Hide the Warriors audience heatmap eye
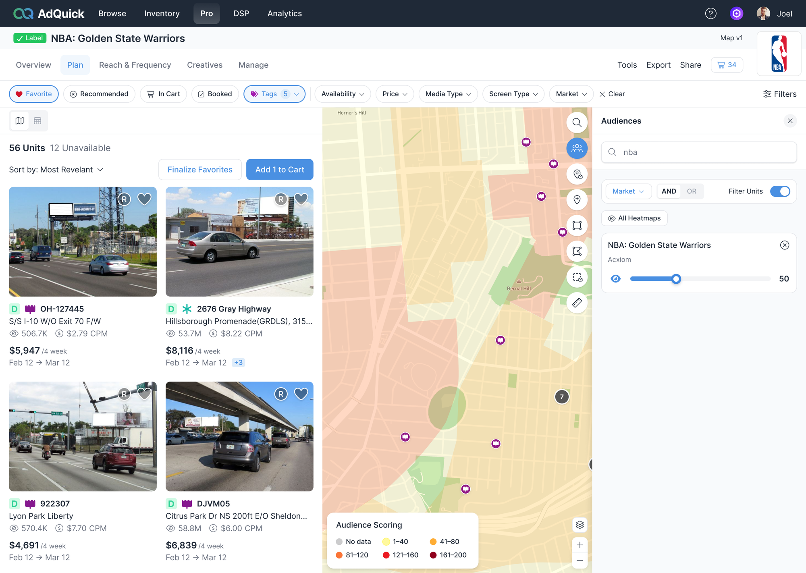Screen dimensions: 806x573 point(615,279)
